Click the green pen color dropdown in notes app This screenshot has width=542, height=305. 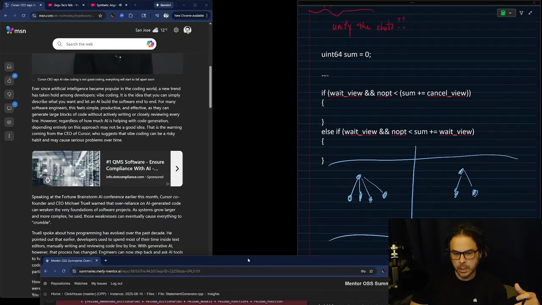point(506,13)
